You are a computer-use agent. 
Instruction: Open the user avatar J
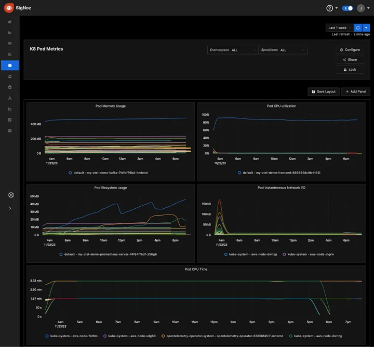pos(360,8)
